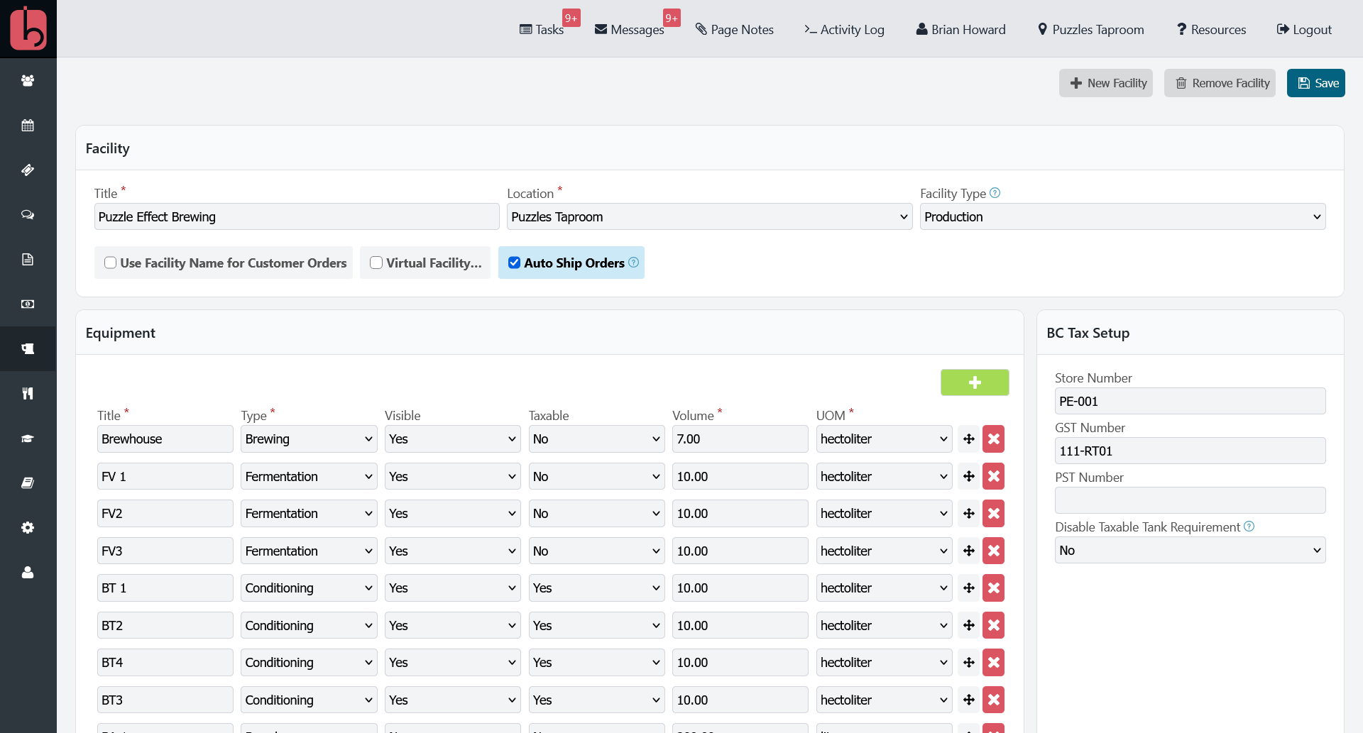The width and height of the screenshot is (1363, 733).
Task: Click the red b logo home icon
Action: pos(28,28)
